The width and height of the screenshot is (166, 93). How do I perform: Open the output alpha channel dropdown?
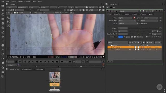(x=125, y=18)
